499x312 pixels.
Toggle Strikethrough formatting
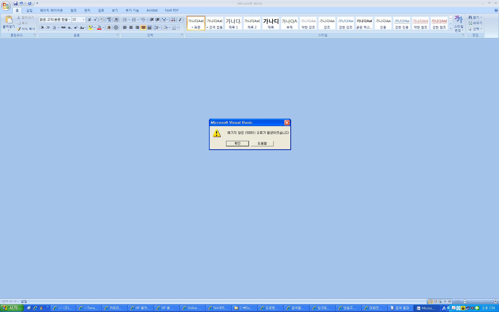click(x=63, y=28)
